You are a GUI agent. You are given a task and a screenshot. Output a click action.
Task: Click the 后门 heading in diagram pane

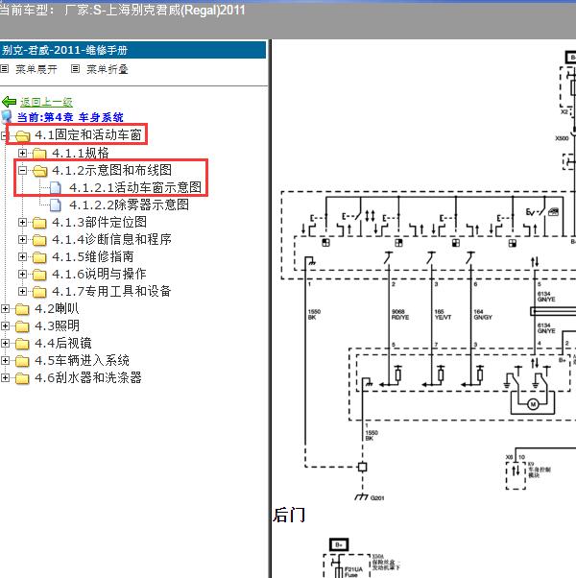tap(289, 515)
